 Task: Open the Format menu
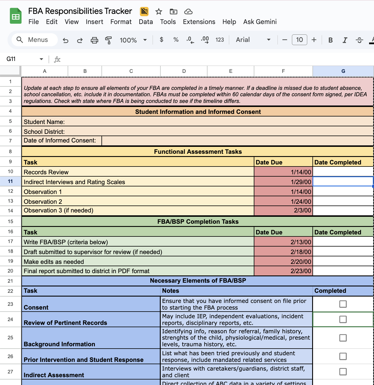pos(121,22)
